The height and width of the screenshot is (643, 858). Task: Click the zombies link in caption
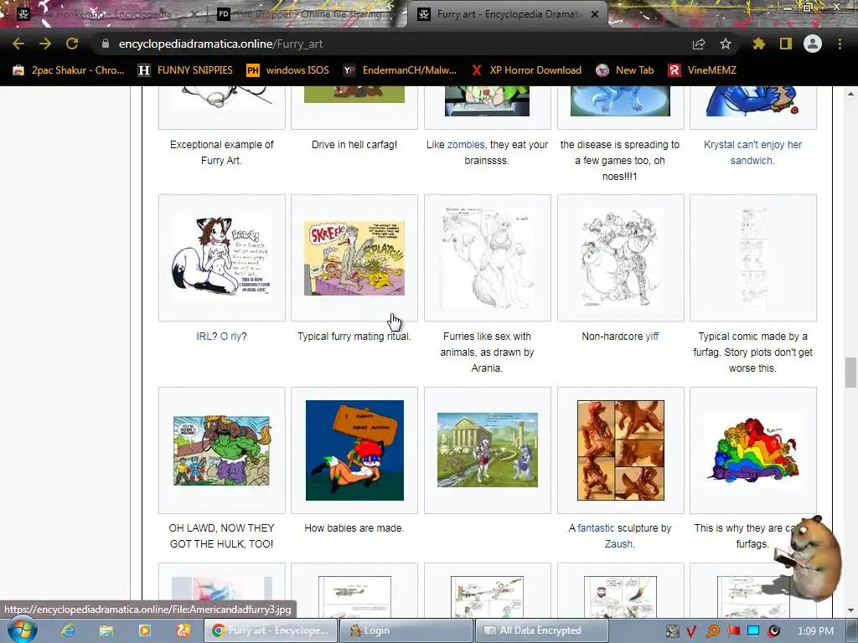(466, 145)
